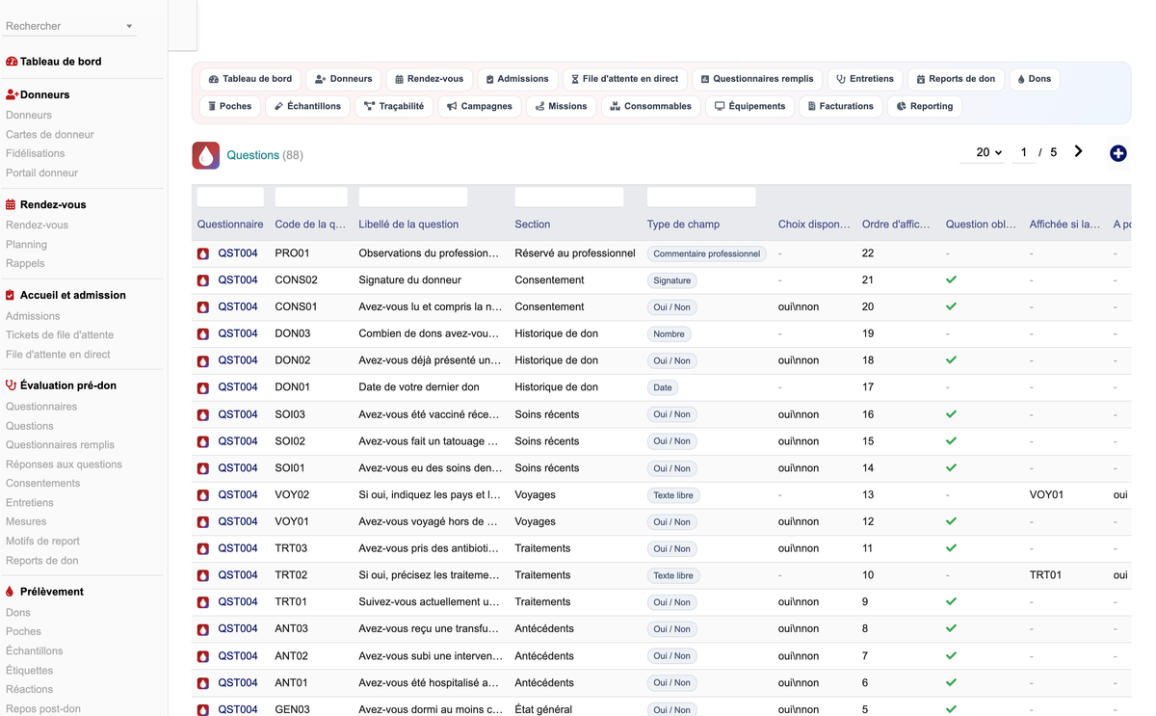
Task: Collapse the Donneurs sidebar section
Action: [38, 94]
